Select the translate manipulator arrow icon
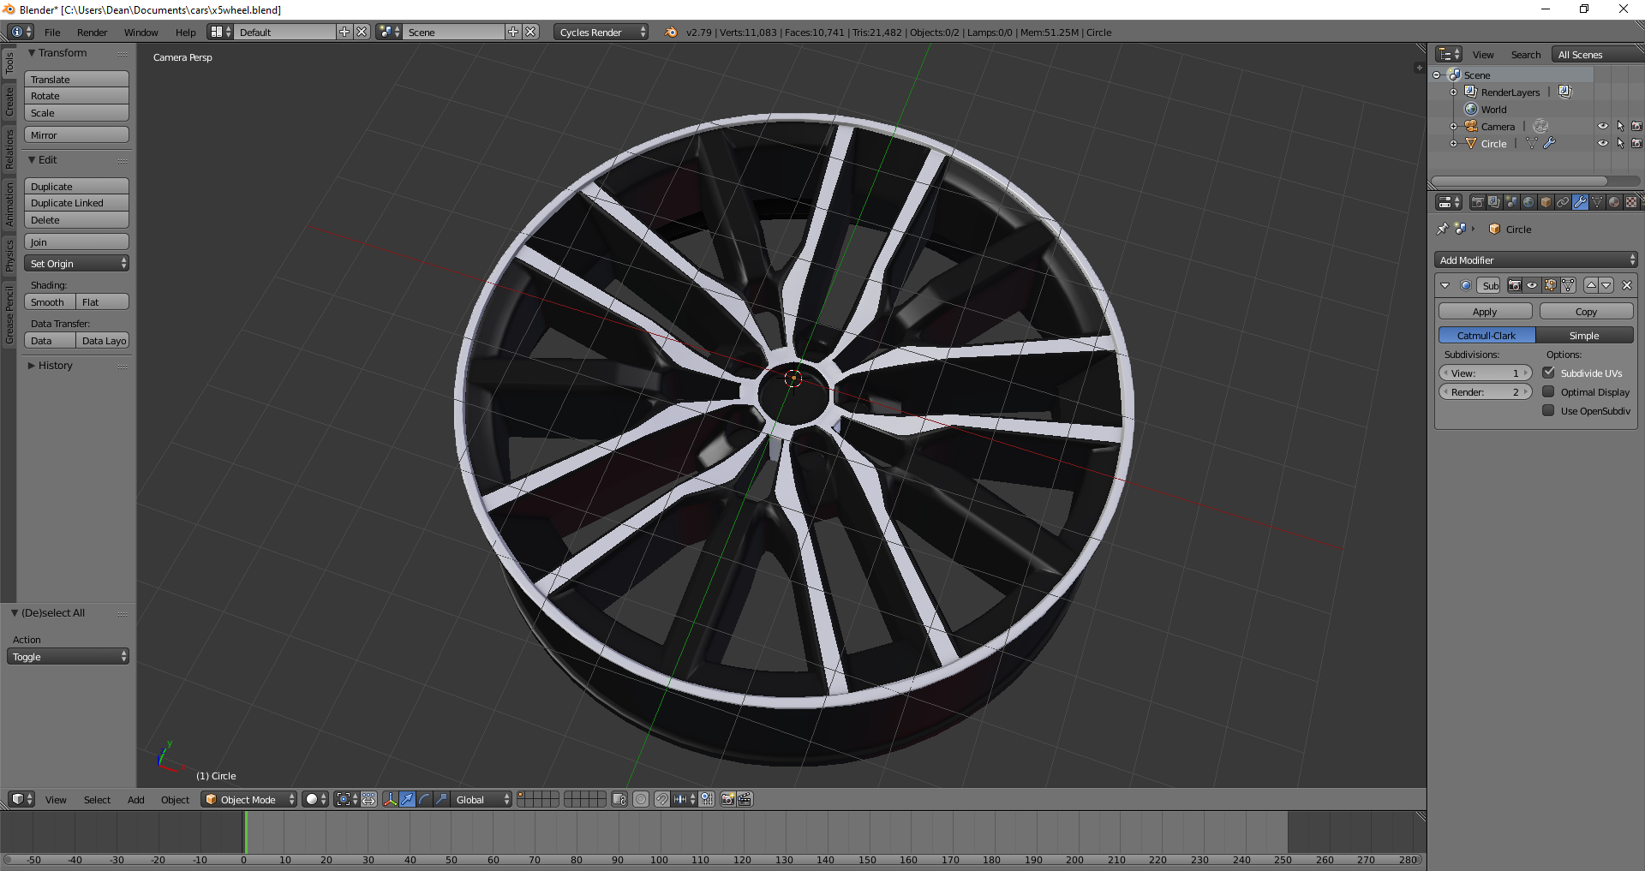The height and width of the screenshot is (871, 1645). point(408,799)
